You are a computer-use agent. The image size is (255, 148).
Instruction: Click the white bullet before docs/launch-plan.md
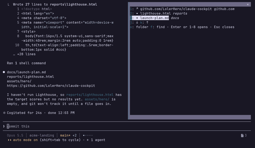pyautogui.click(x=4, y=72)
